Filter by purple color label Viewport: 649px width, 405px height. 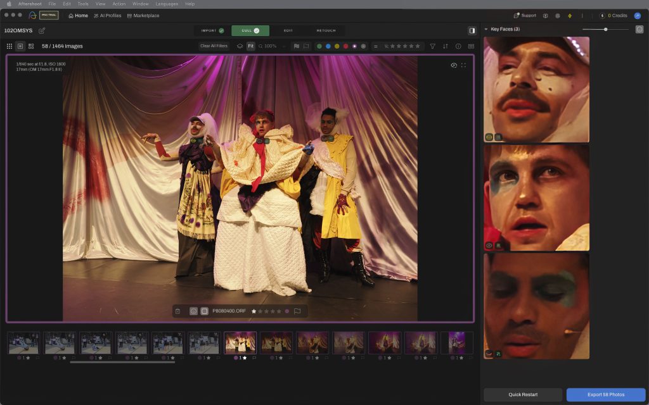tap(355, 46)
